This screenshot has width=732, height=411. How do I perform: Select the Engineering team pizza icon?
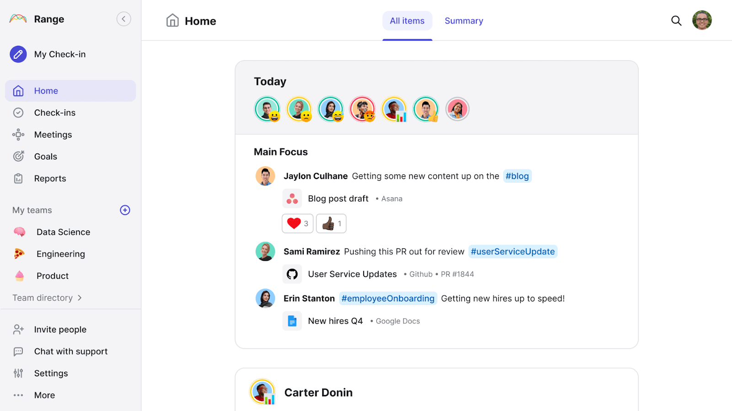pyautogui.click(x=19, y=253)
